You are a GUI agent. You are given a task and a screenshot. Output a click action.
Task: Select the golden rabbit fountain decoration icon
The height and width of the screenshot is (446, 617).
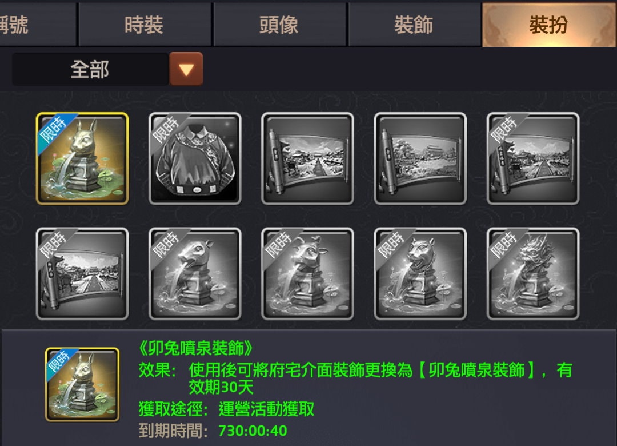pos(82,158)
